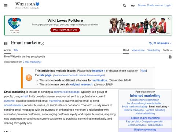Click Create account link

pyautogui.click(x=155, y=5)
